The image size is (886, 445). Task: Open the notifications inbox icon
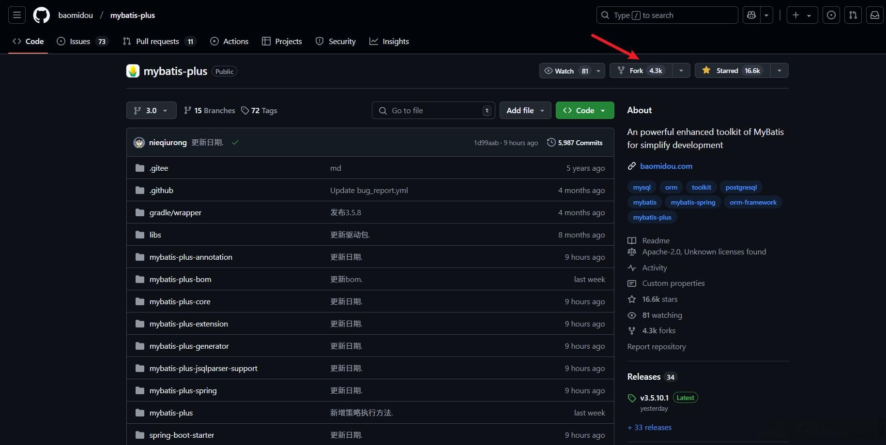click(x=875, y=15)
